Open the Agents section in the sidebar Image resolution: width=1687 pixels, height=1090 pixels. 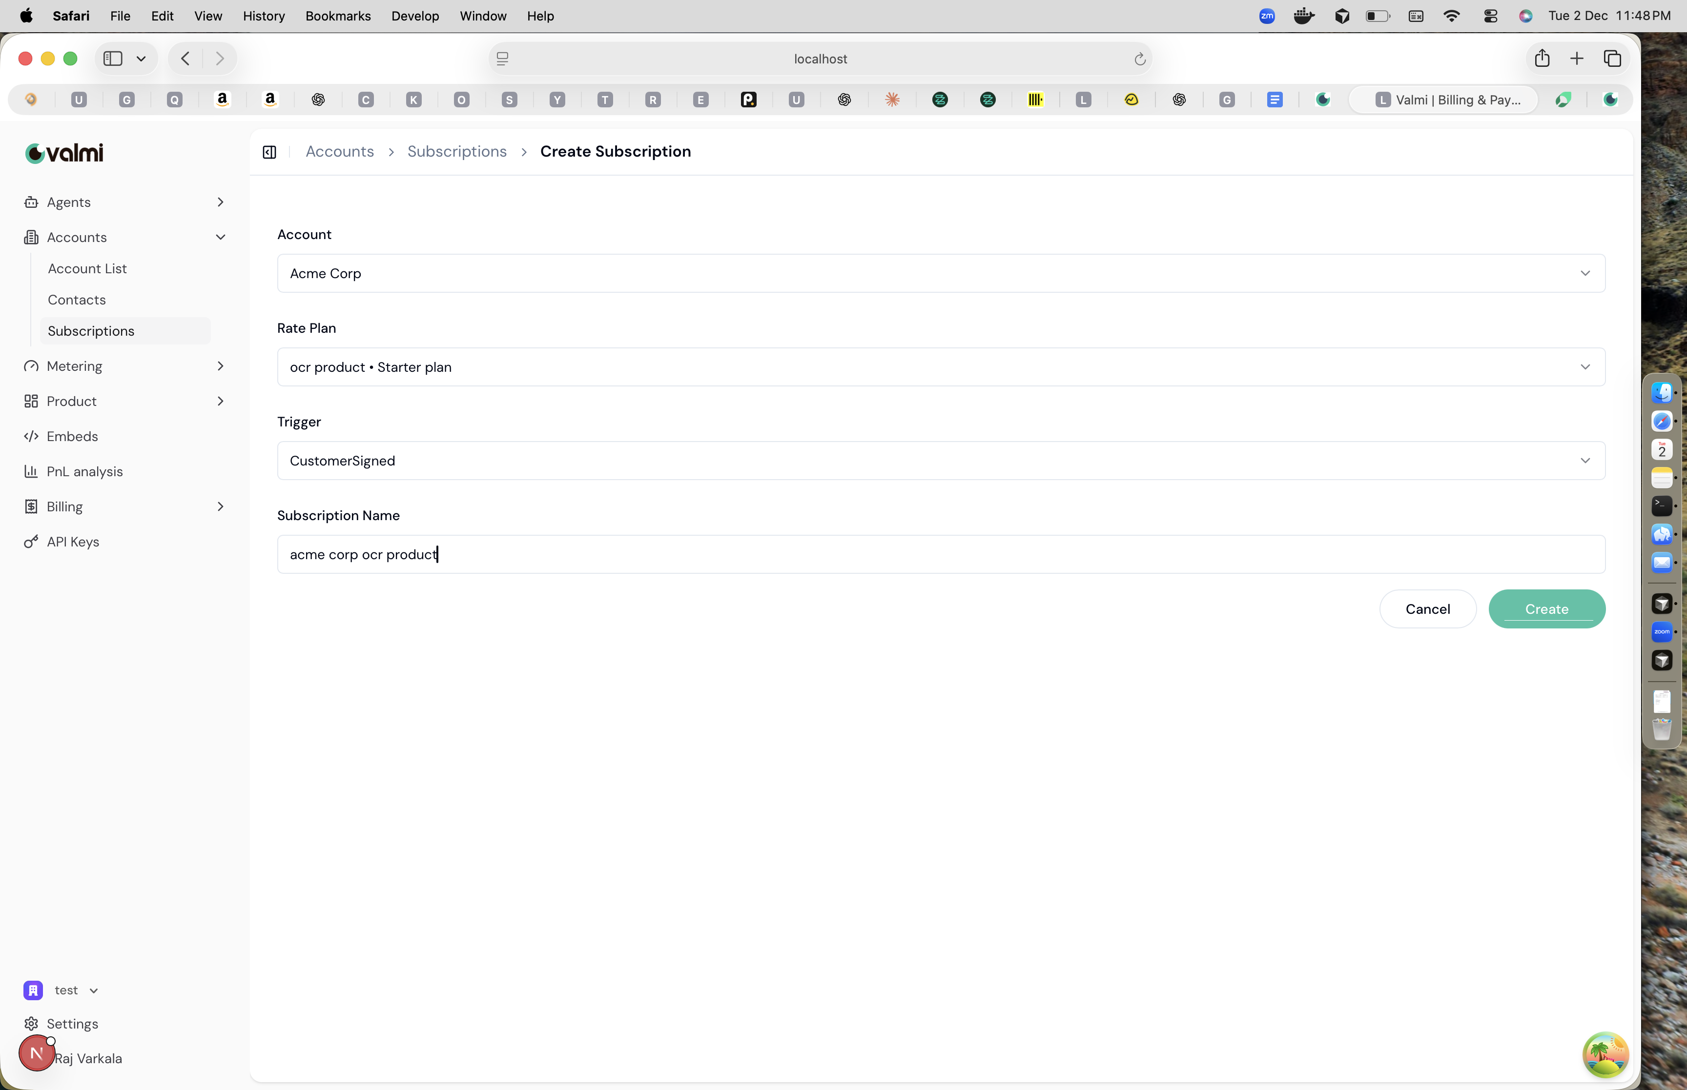tap(68, 202)
